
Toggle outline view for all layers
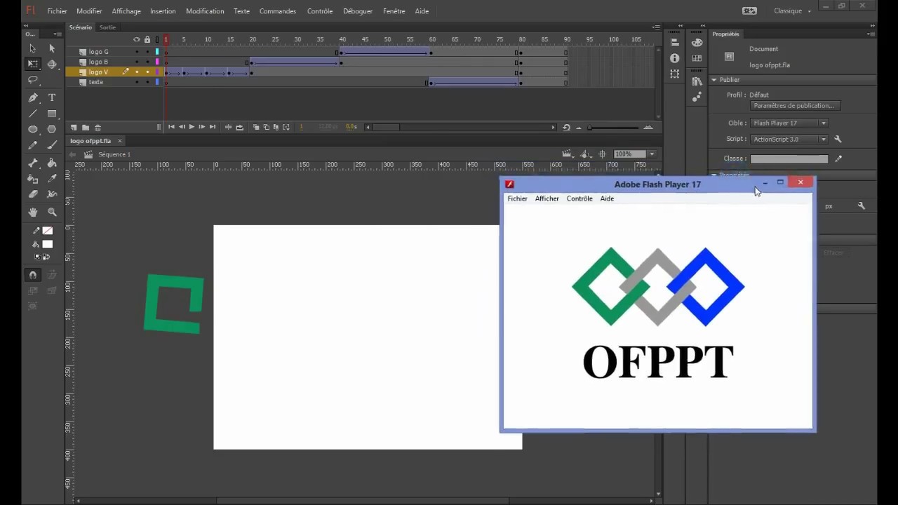tap(157, 40)
